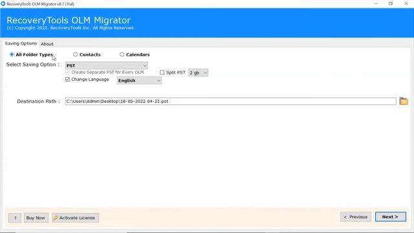The height and width of the screenshot is (233, 414).
Task: Click the 'Select Saving Option :' label
Action: (33, 65)
